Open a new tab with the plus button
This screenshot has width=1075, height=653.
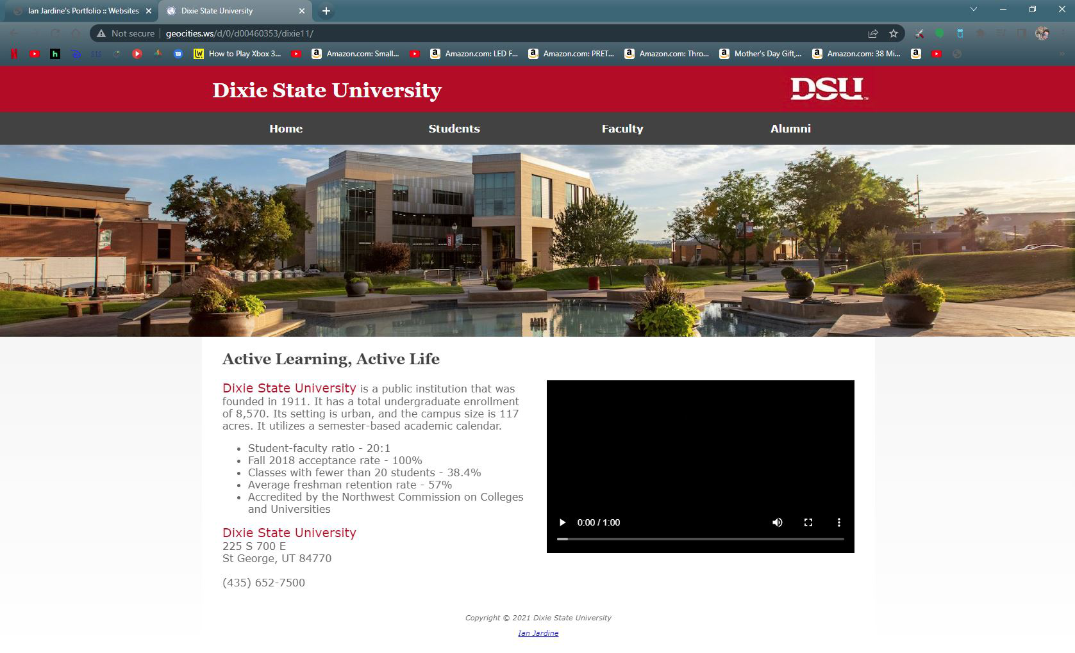(326, 11)
